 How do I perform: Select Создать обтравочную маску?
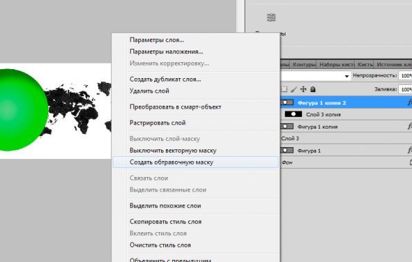(196, 162)
